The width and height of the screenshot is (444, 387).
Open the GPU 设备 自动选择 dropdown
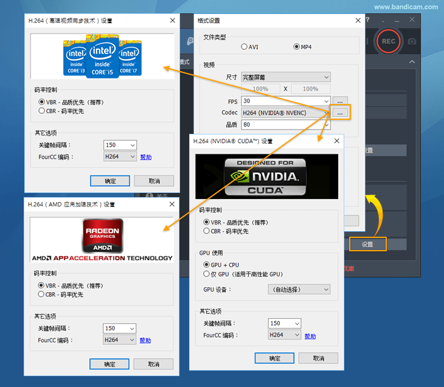click(299, 289)
